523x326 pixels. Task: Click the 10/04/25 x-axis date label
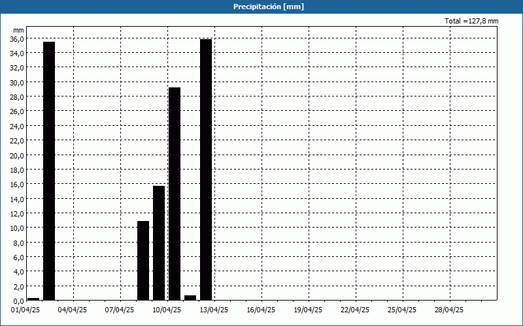pyautogui.click(x=167, y=310)
